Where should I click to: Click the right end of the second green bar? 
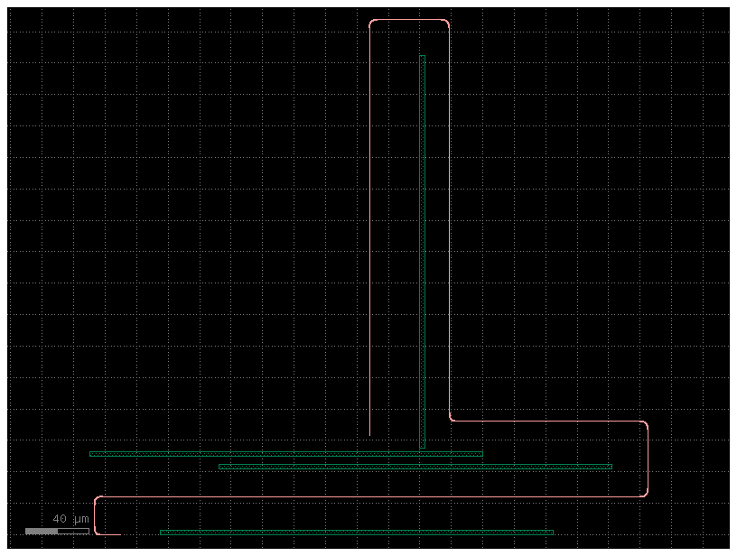pyautogui.click(x=611, y=465)
